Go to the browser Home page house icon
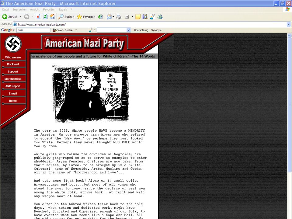 click(x=53, y=17)
